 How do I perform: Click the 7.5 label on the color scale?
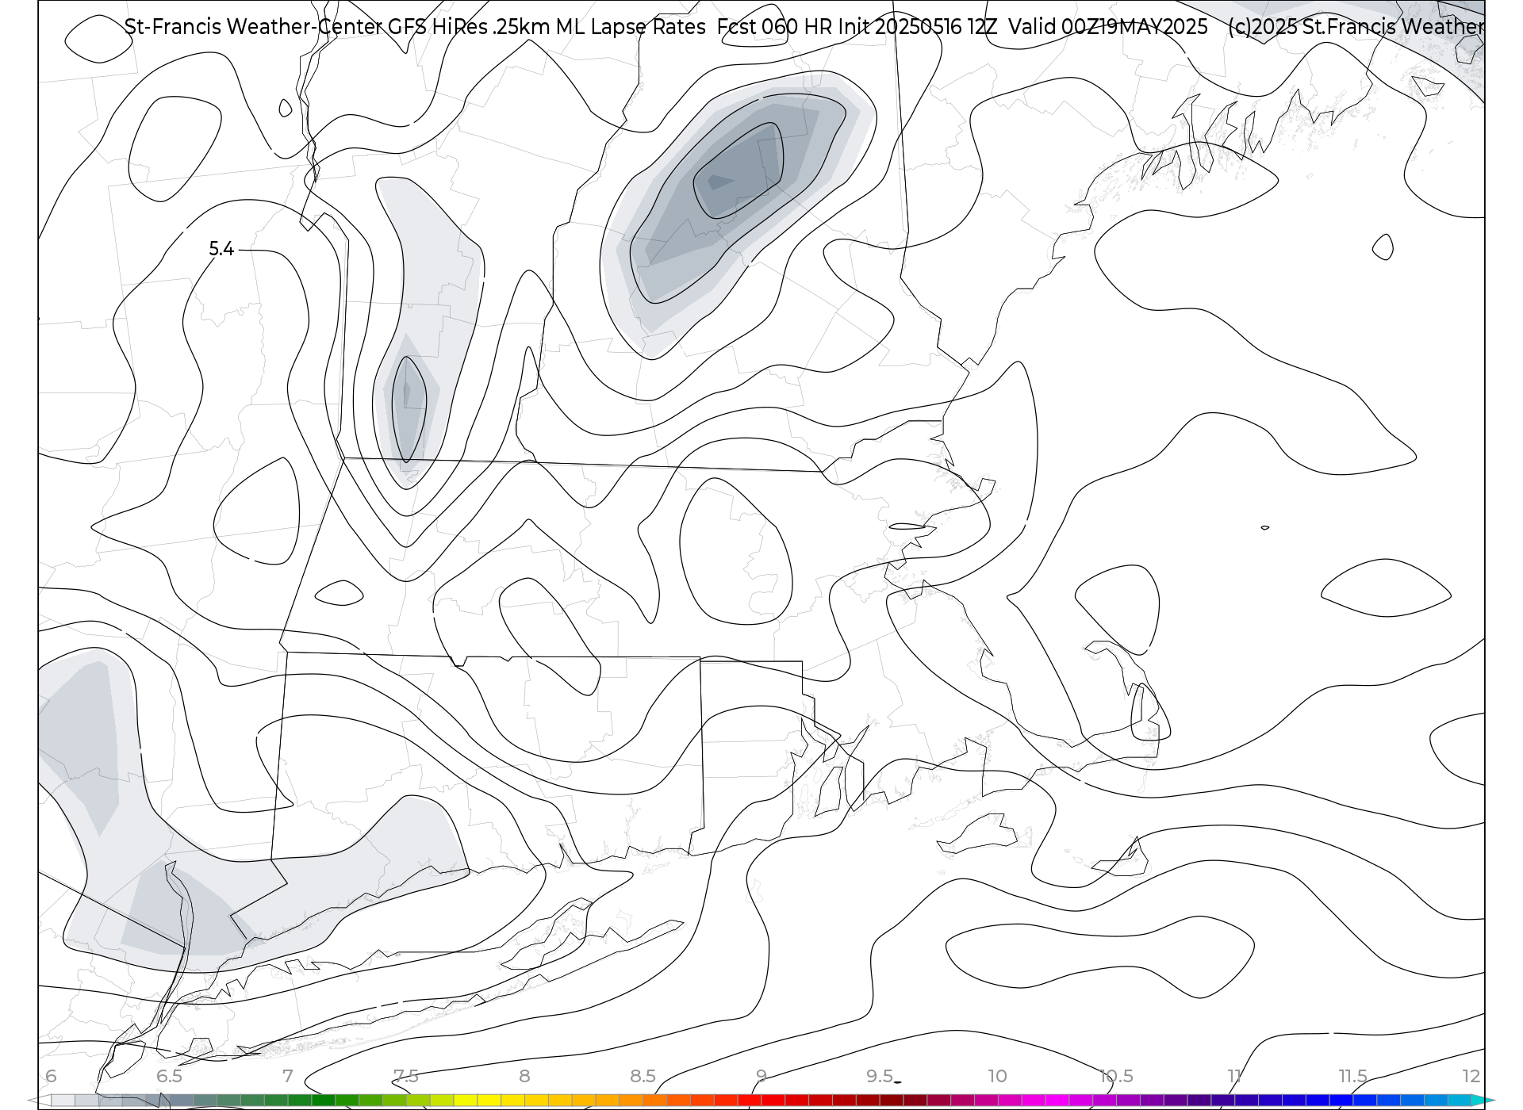(x=406, y=1077)
